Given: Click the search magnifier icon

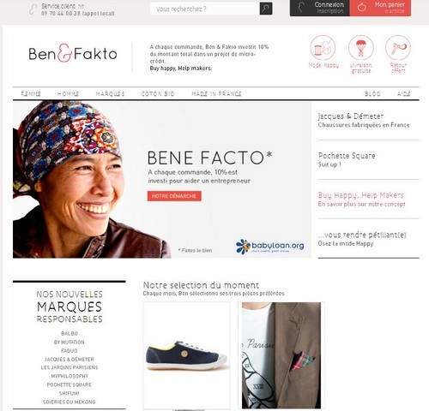Looking at the screenshot, I should pos(266,9).
